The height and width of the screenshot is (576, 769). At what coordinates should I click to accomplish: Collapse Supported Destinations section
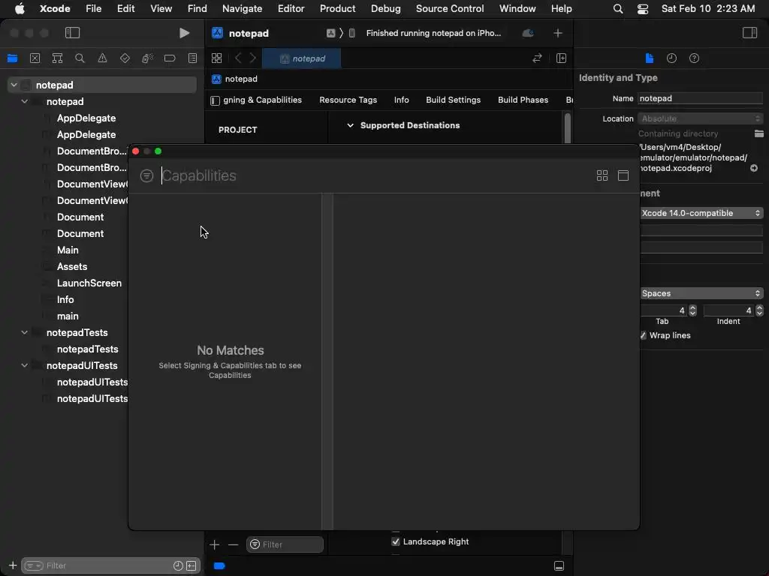point(350,125)
